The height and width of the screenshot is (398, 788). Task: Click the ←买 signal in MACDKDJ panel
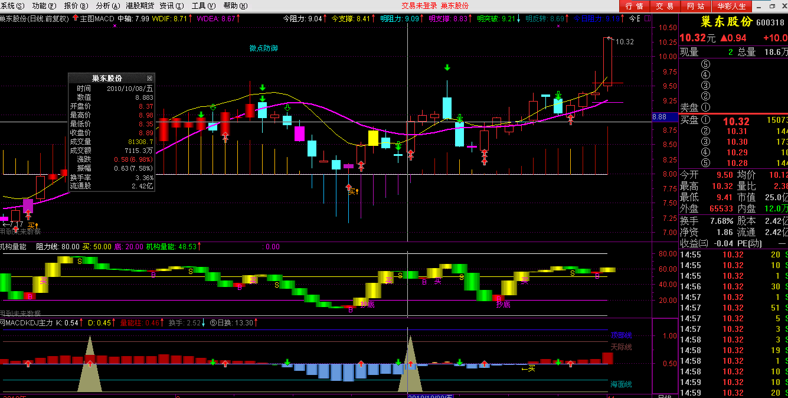click(528, 369)
